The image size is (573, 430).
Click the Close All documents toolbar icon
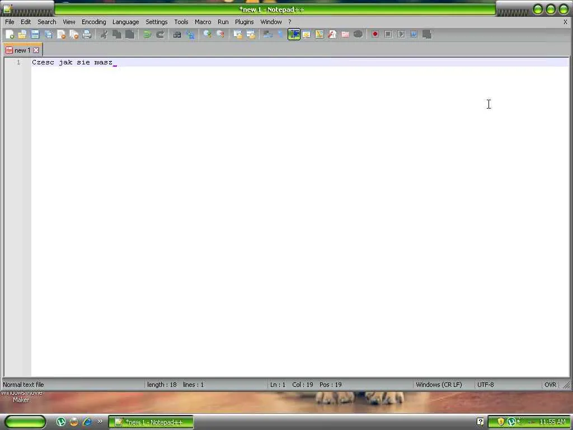click(74, 34)
